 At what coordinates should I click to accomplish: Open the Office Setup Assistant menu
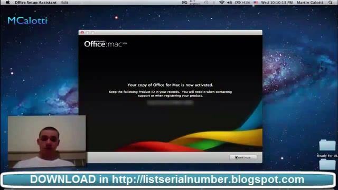35,3
